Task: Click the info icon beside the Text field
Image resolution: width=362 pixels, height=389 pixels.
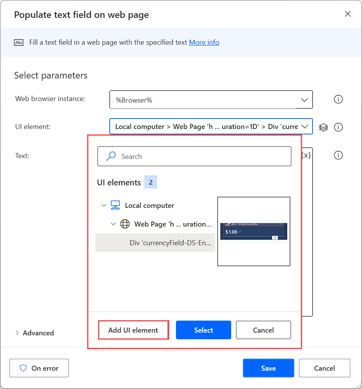Action: click(x=338, y=155)
